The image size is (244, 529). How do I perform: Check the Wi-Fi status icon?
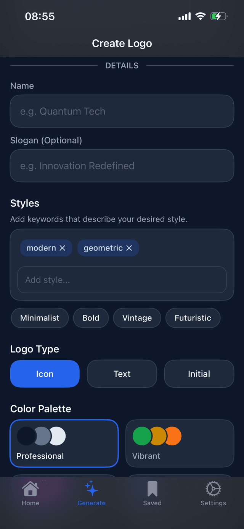(x=201, y=16)
